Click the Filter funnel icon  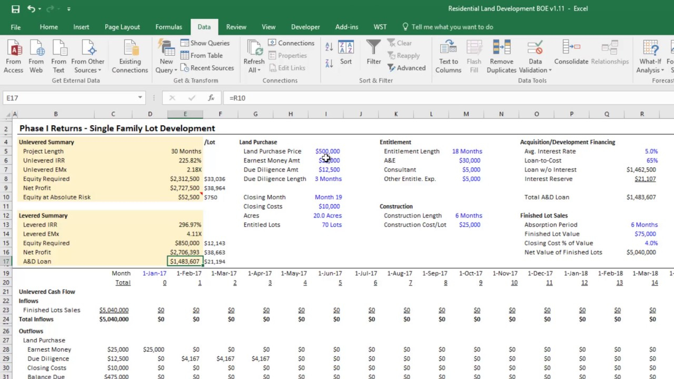(x=373, y=49)
